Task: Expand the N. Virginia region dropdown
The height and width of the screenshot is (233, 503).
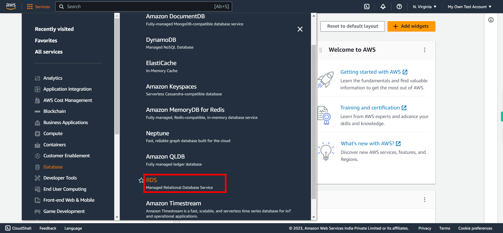Action: [x=424, y=7]
